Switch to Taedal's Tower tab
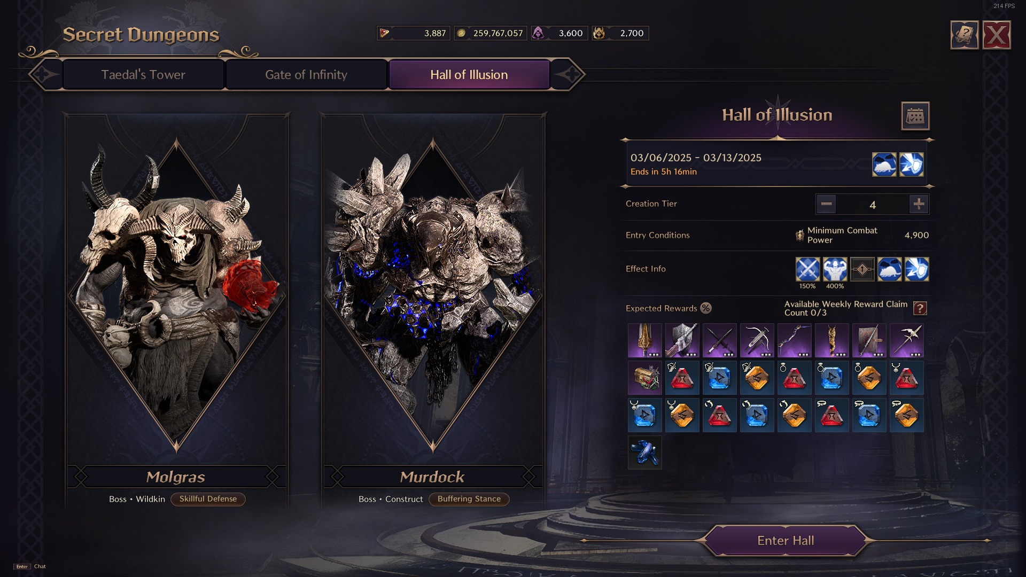This screenshot has height=577, width=1026. pos(143,75)
